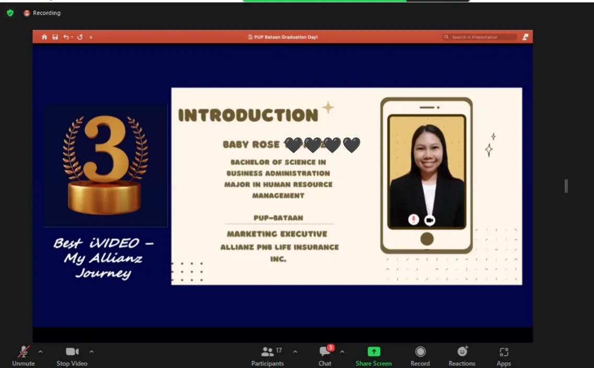Open the Chat panel
594x368 pixels.
click(x=325, y=356)
